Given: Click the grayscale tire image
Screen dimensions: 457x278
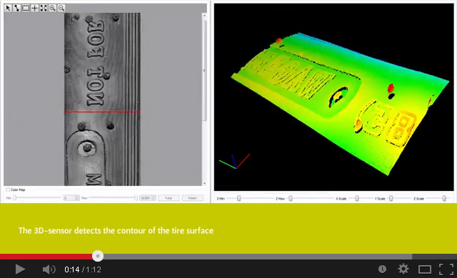Looking at the screenshot, I should click(x=102, y=99).
